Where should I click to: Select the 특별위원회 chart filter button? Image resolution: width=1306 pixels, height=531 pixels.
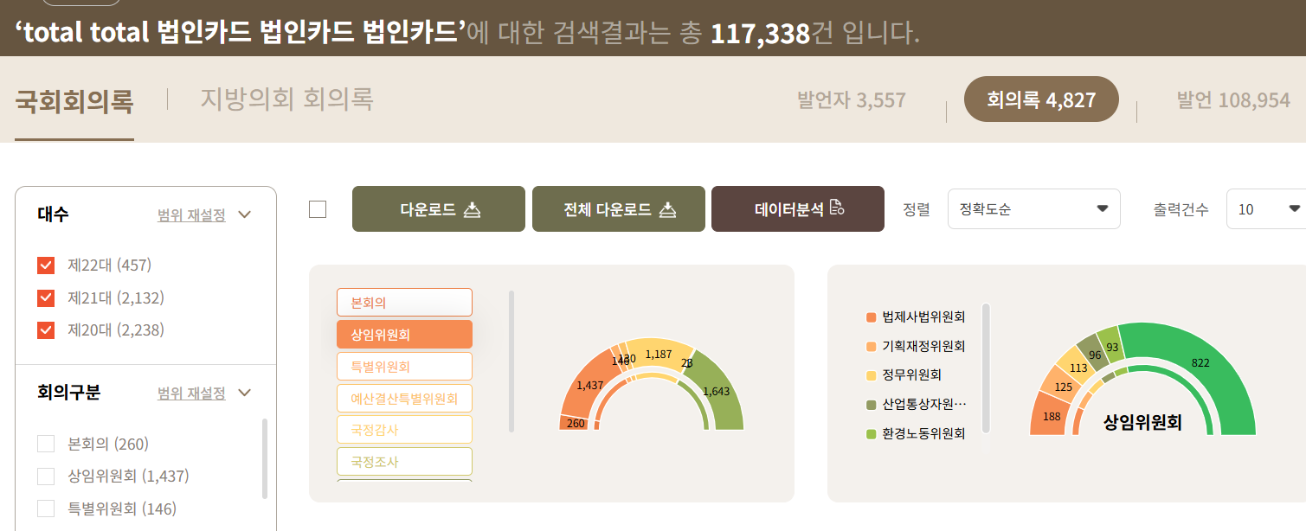pos(403,366)
